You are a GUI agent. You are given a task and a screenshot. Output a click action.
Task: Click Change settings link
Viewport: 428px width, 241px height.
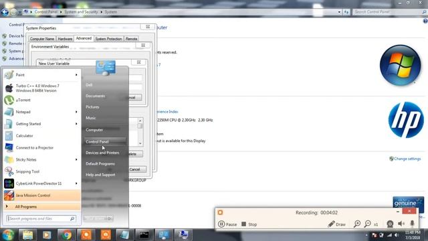pyautogui.click(x=407, y=159)
